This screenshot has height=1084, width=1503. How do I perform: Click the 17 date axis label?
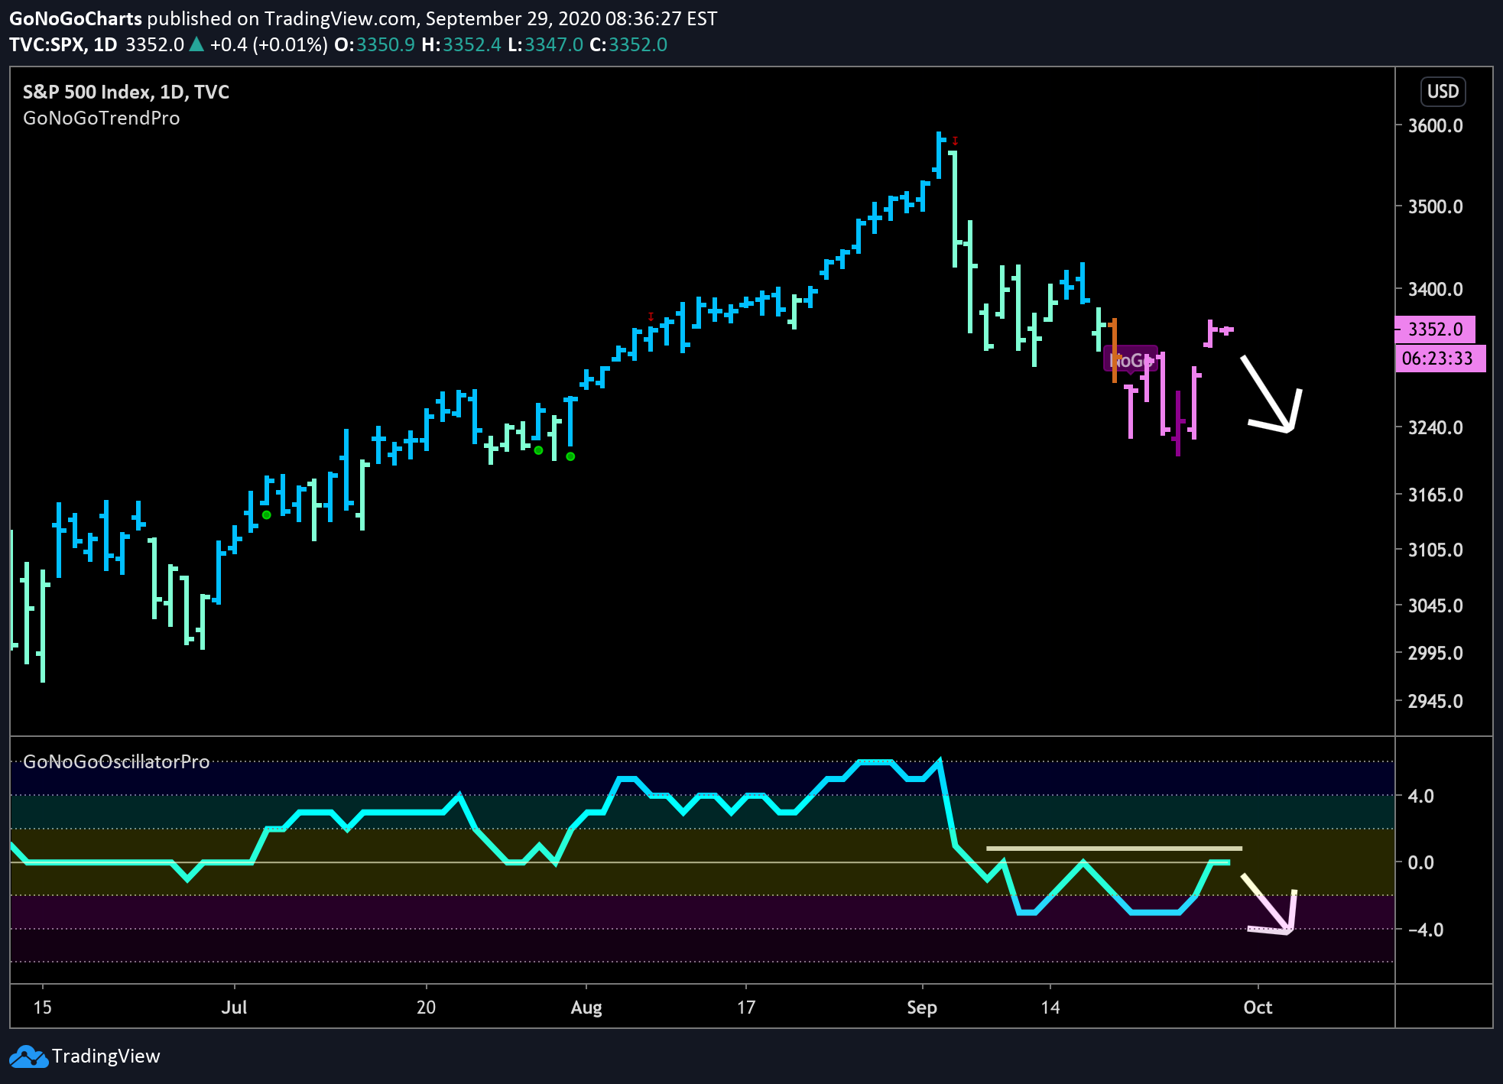coord(746,1008)
